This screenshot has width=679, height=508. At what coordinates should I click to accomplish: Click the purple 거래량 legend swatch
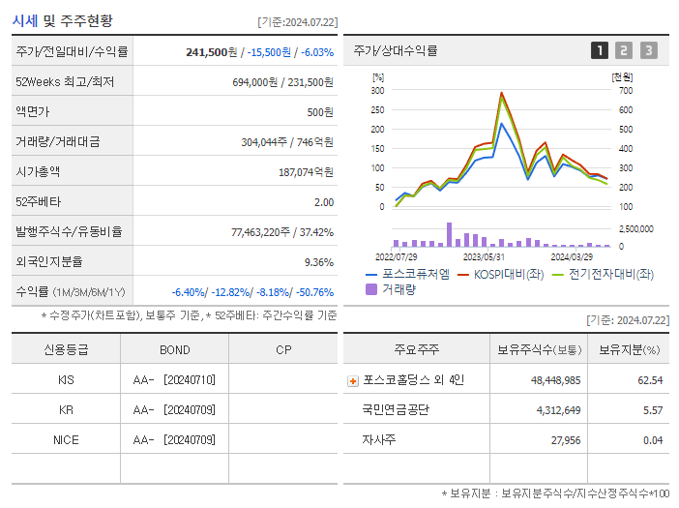click(x=371, y=289)
